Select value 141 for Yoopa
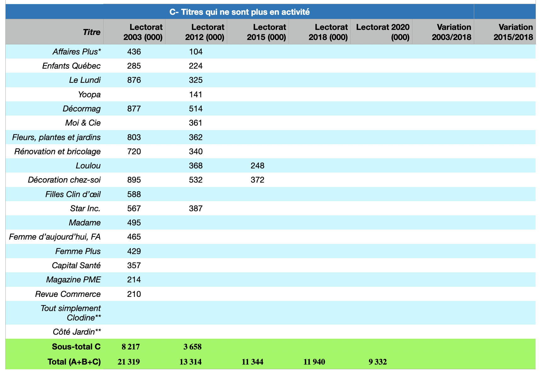This screenshot has height=374, width=540. click(x=196, y=94)
